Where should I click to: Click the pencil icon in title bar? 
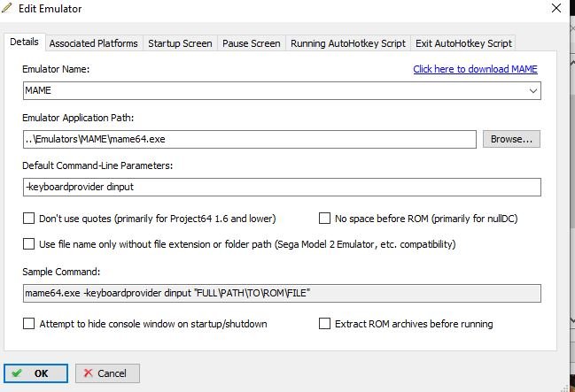6,8
